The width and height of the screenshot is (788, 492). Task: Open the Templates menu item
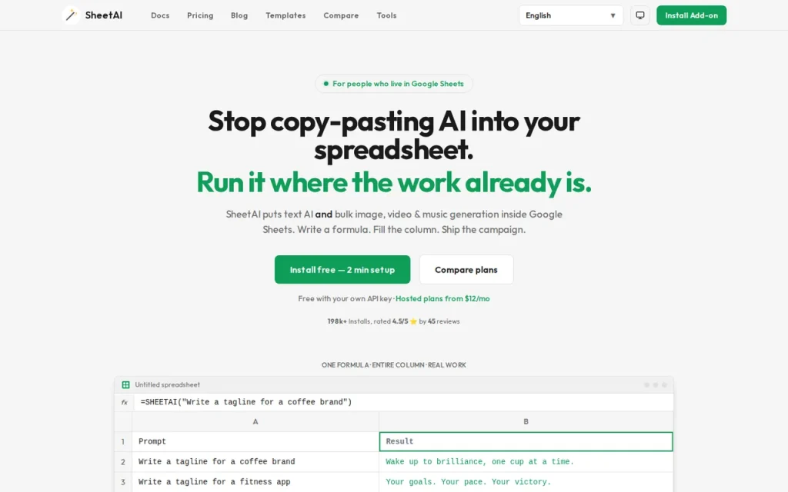[x=285, y=15]
